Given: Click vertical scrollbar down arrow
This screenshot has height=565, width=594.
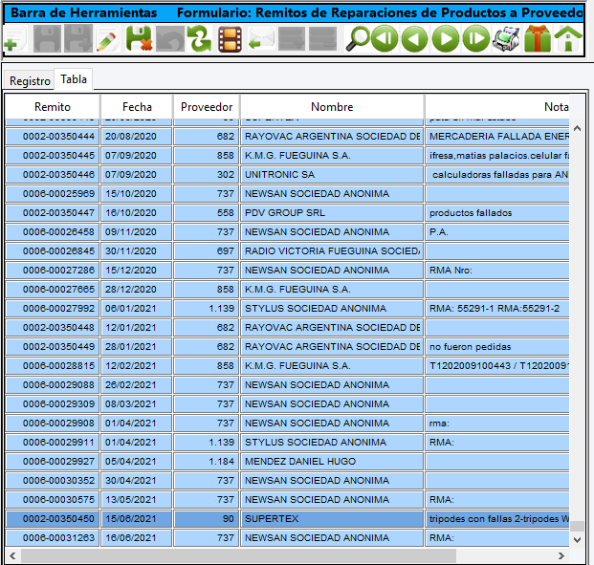Looking at the screenshot, I should tap(578, 540).
